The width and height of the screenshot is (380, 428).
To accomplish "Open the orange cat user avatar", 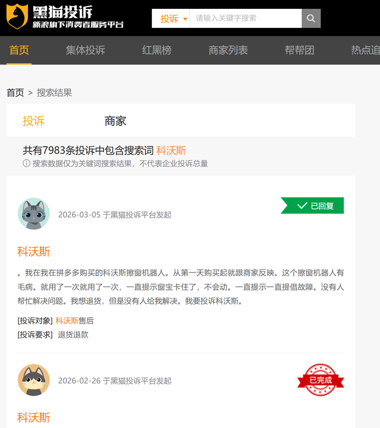I will (34, 380).
